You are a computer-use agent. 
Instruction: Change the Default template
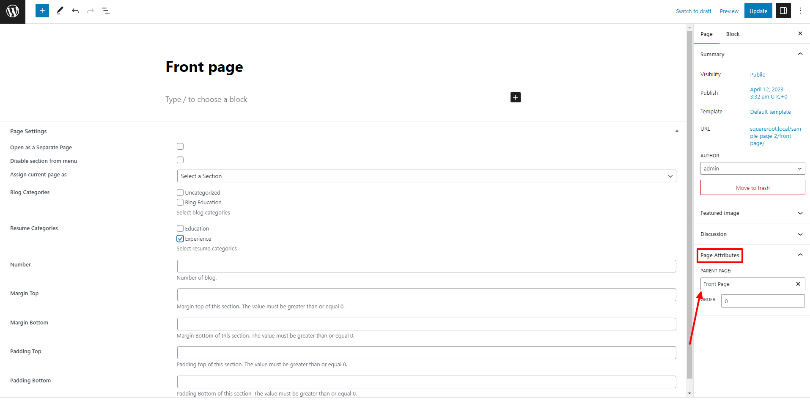770,112
